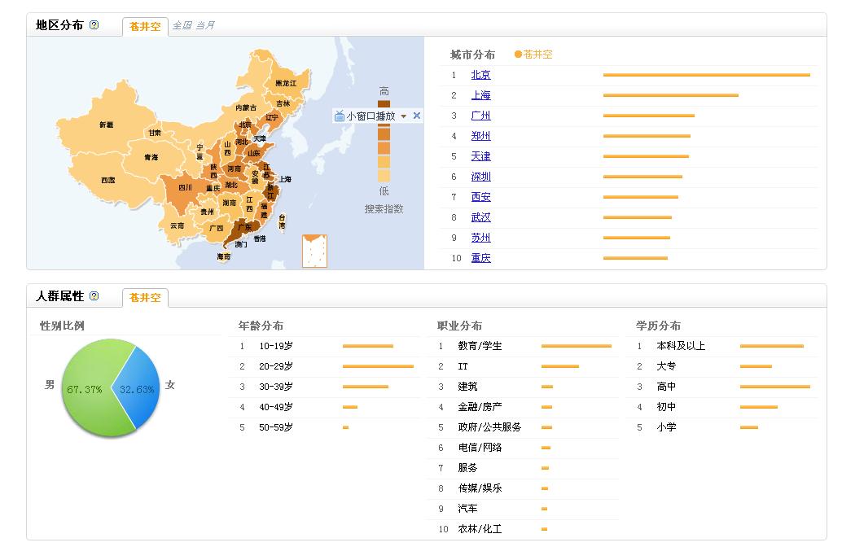
Task: Open the 深圳 city link
Action: (x=480, y=177)
